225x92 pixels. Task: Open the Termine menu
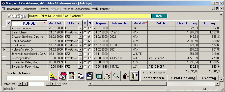point(44,9)
